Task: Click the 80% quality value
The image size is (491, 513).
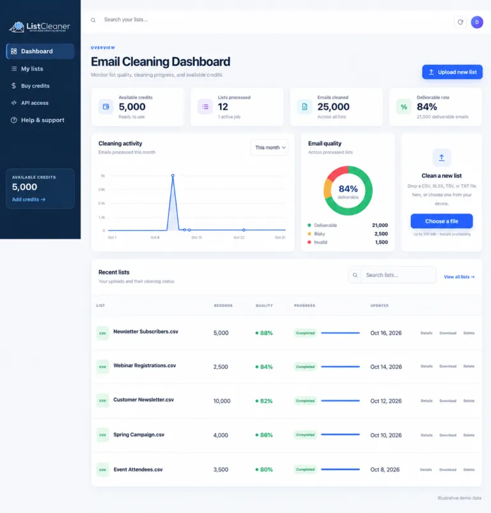Action: click(x=267, y=470)
